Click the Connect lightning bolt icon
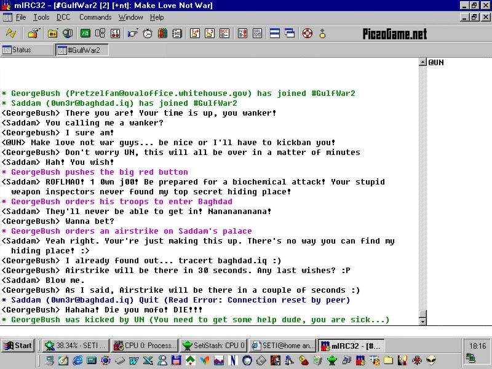This screenshot has width=492, height=369. coord(11,33)
